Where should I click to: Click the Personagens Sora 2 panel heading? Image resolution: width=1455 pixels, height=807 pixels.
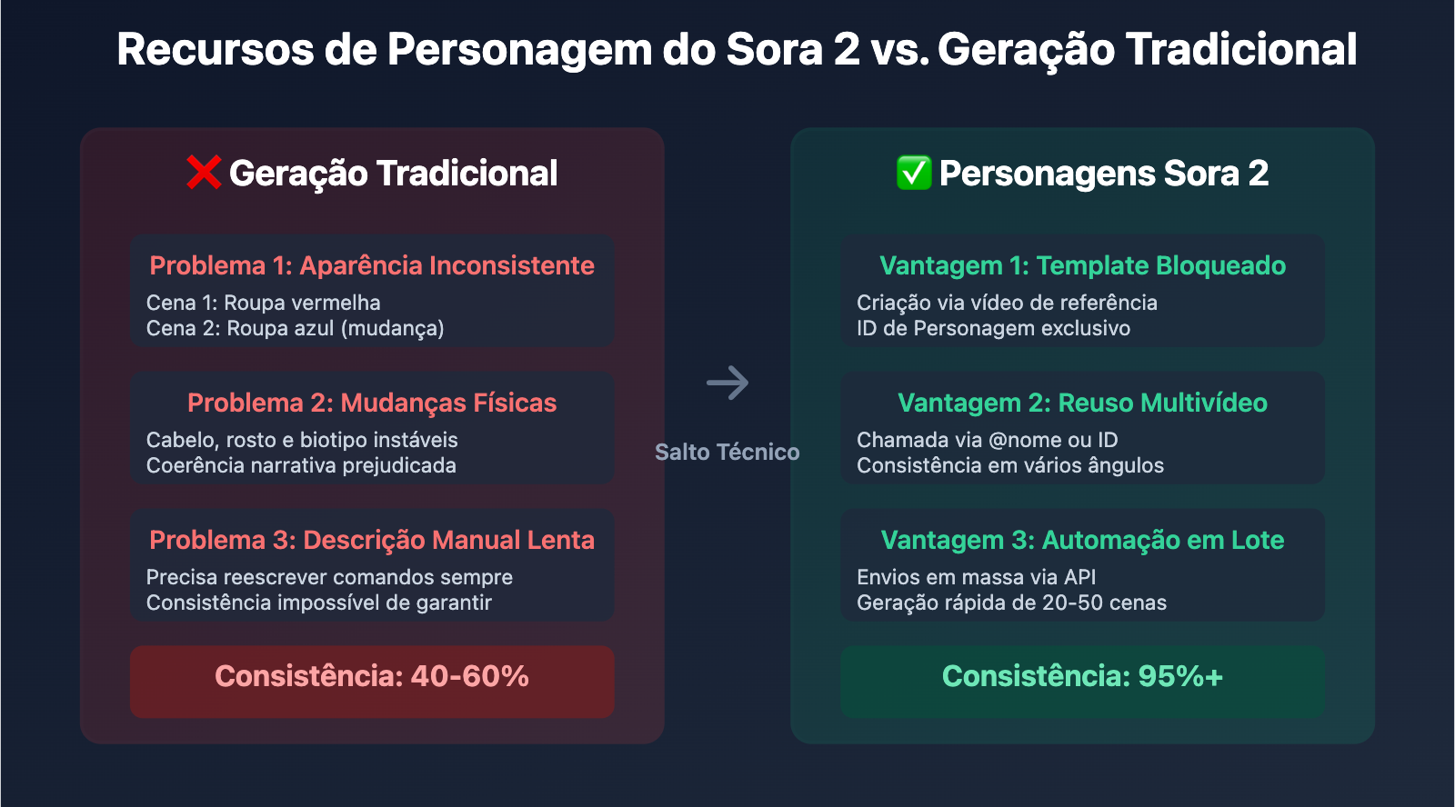point(1103,174)
